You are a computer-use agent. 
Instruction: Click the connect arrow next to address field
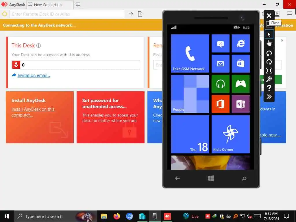tap(131, 14)
